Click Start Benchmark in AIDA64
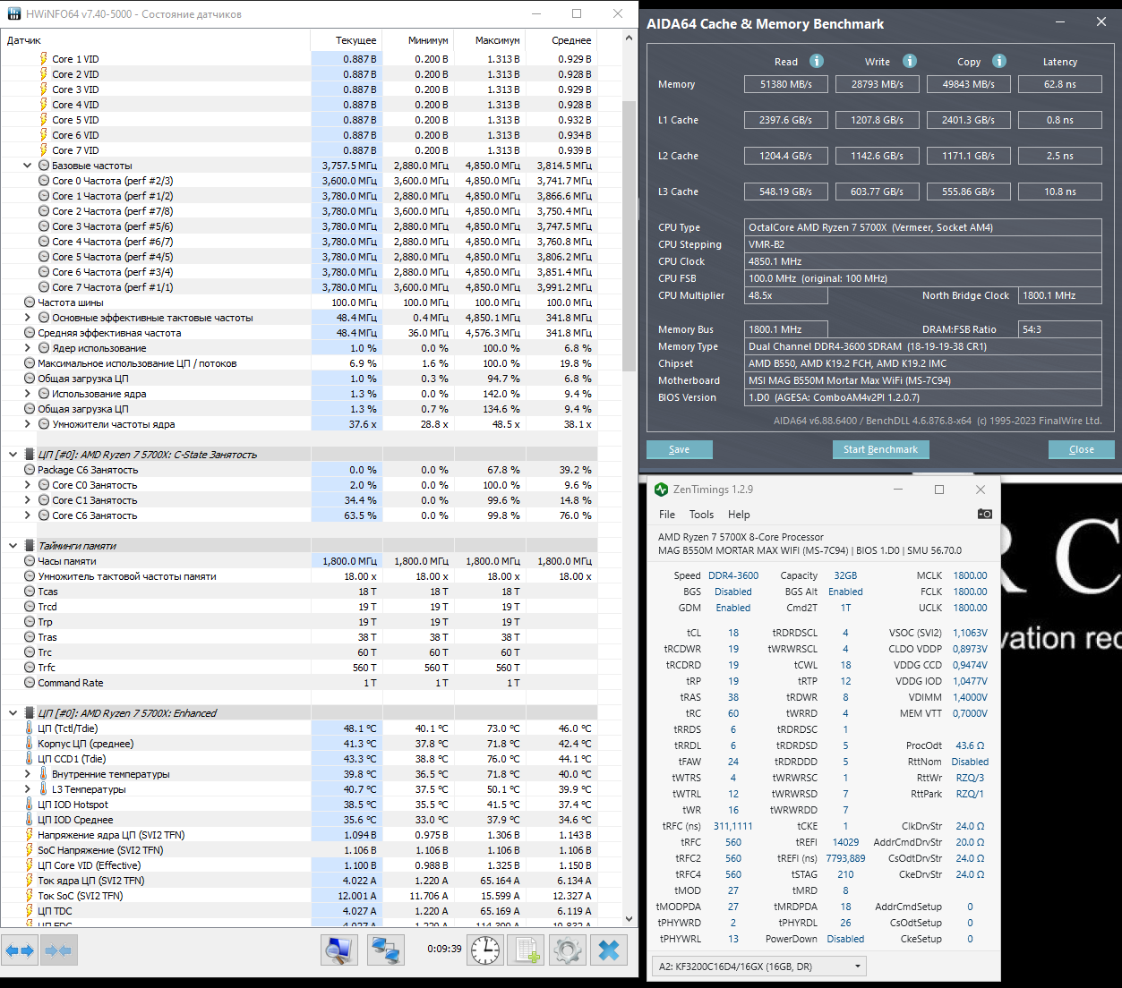Image resolution: width=1122 pixels, height=988 pixels. [880, 449]
